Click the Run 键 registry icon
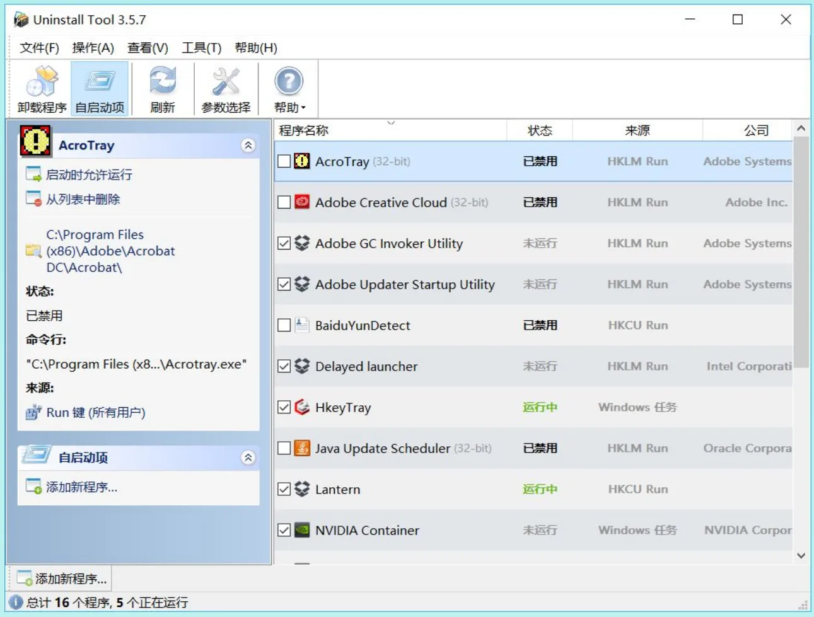Image resolution: width=814 pixels, height=617 pixels. click(x=33, y=413)
